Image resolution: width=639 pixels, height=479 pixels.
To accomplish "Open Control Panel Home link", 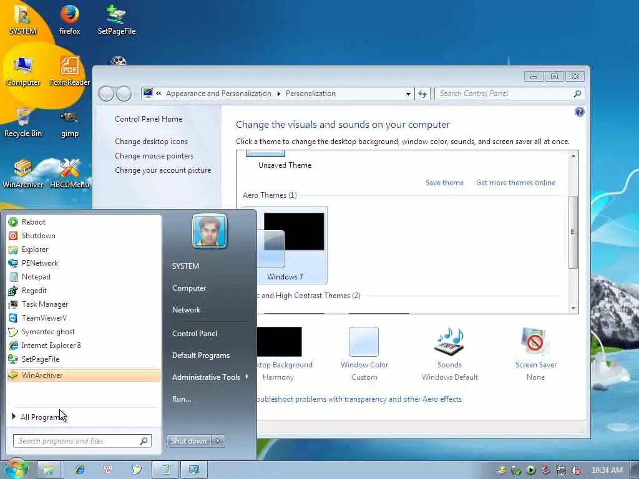I will (x=149, y=119).
